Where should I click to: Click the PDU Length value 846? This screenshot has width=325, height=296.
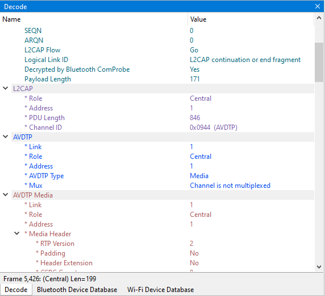195,118
